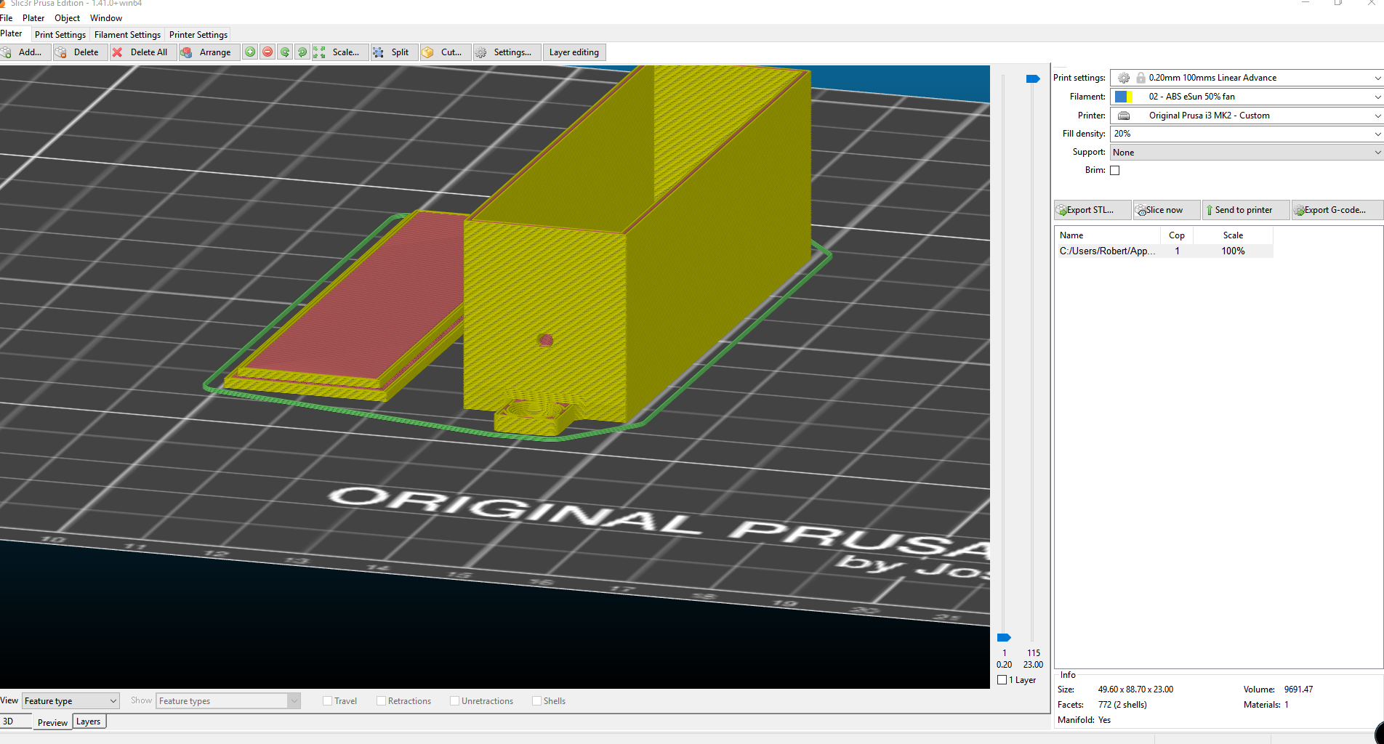This screenshot has width=1384, height=744.
Task: Click the Facets value 772 (2 shells)
Action: tap(1122, 705)
